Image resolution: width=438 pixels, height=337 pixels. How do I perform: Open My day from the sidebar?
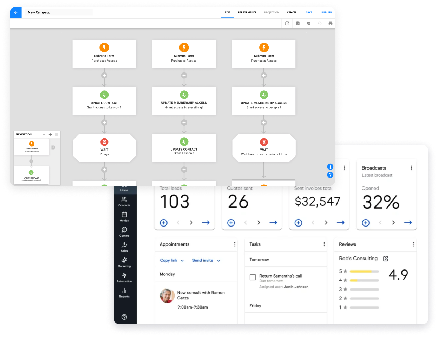[x=124, y=216]
